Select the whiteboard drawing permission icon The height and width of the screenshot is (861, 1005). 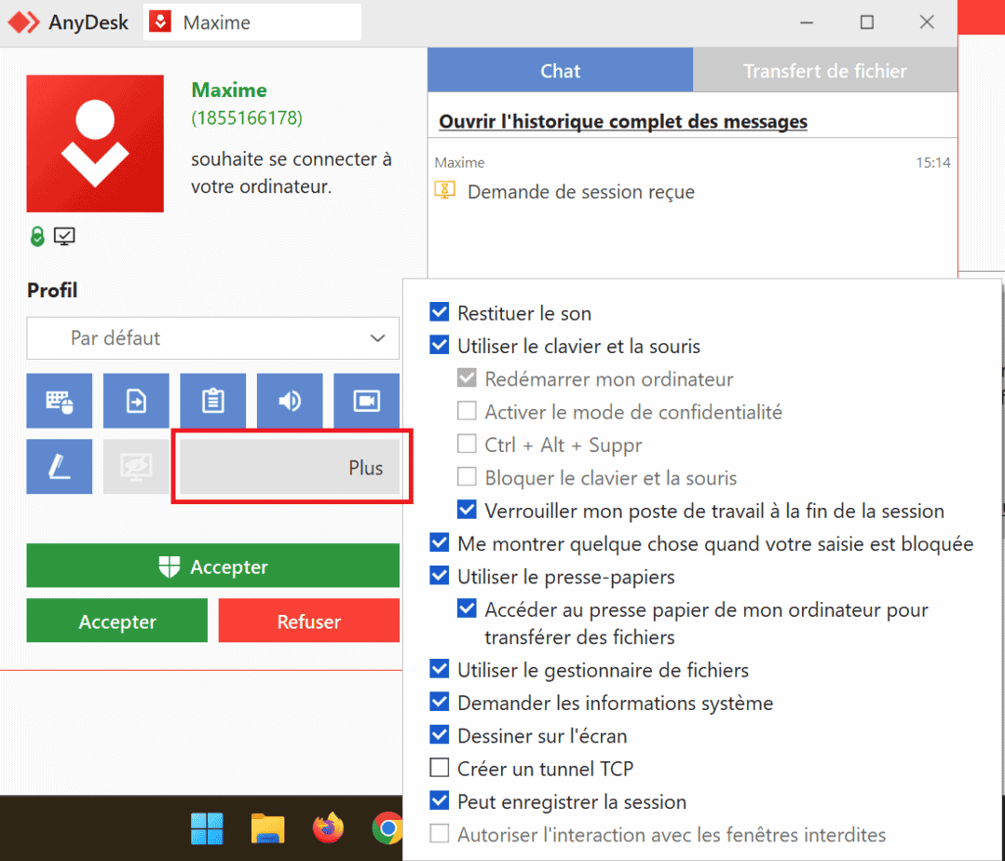59,467
